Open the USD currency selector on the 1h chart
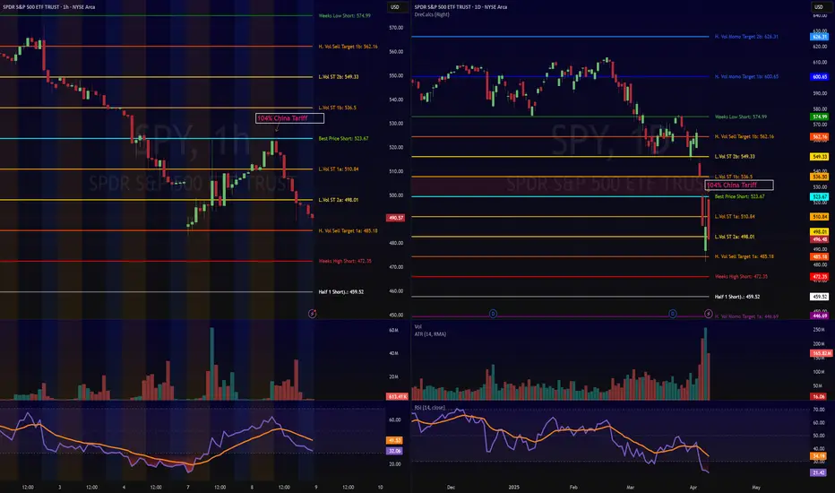The image size is (835, 493). click(395, 7)
